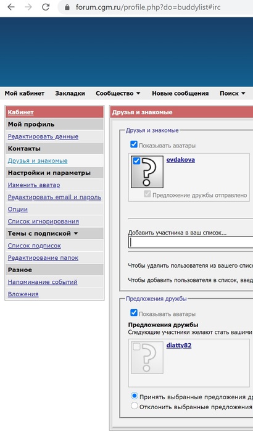Open the Опции sidebar link

click(x=18, y=209)
